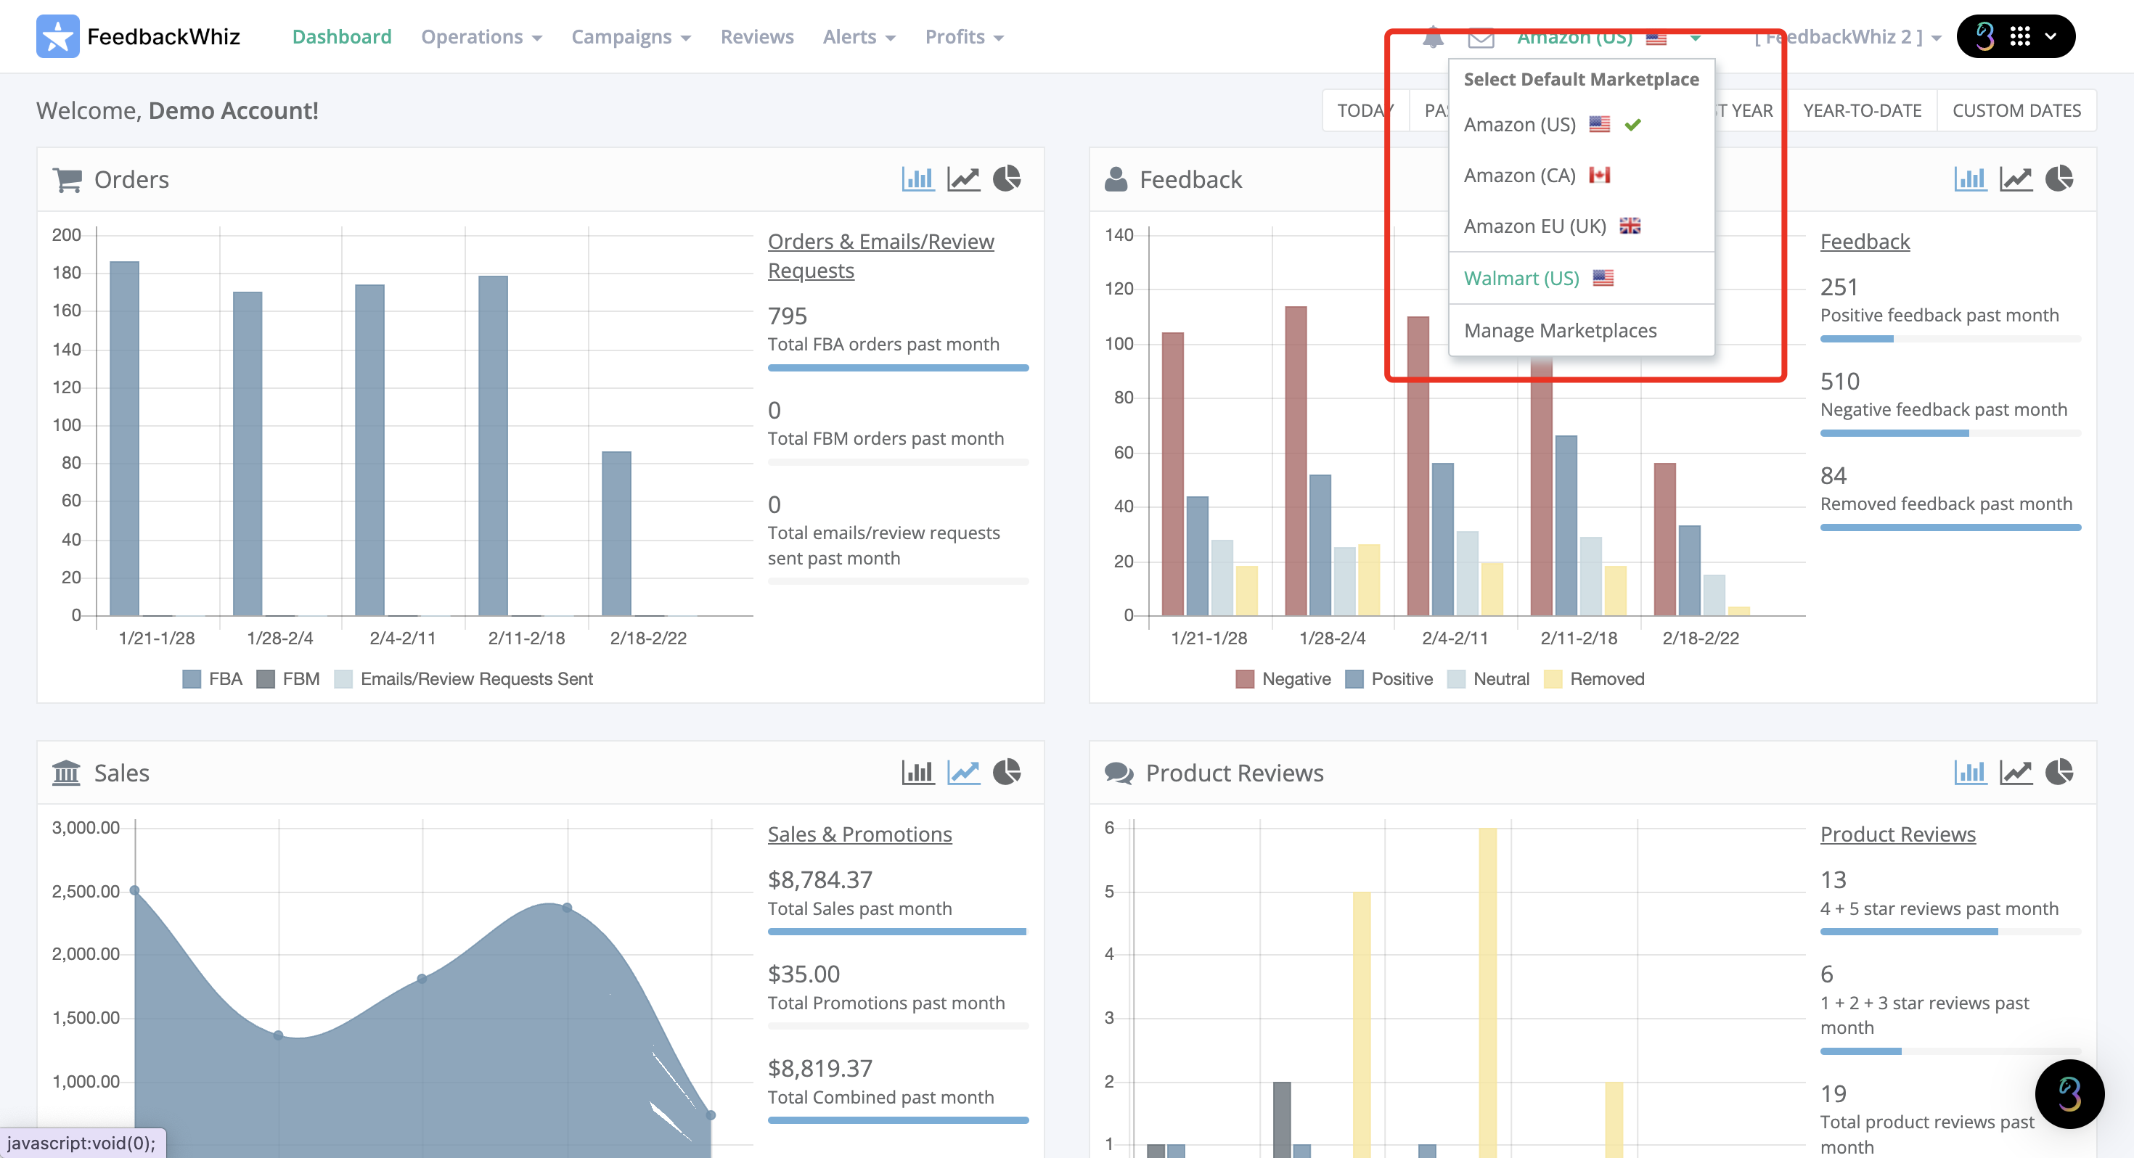Open the Sales & Promotions link
This screenshot has width=2134, height=1158.
[x=860, y=834]
